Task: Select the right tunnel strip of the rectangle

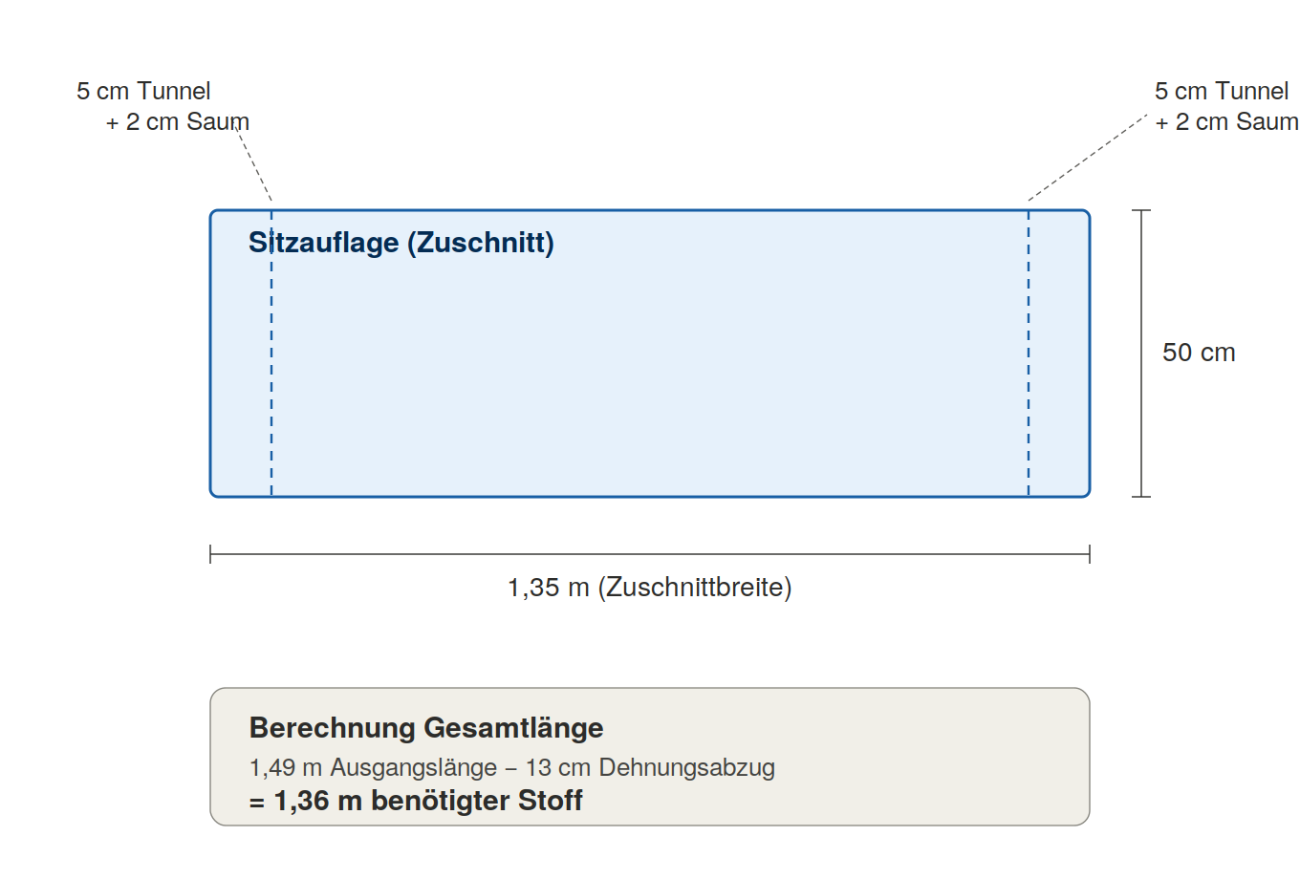Action: pos(1059,354)
